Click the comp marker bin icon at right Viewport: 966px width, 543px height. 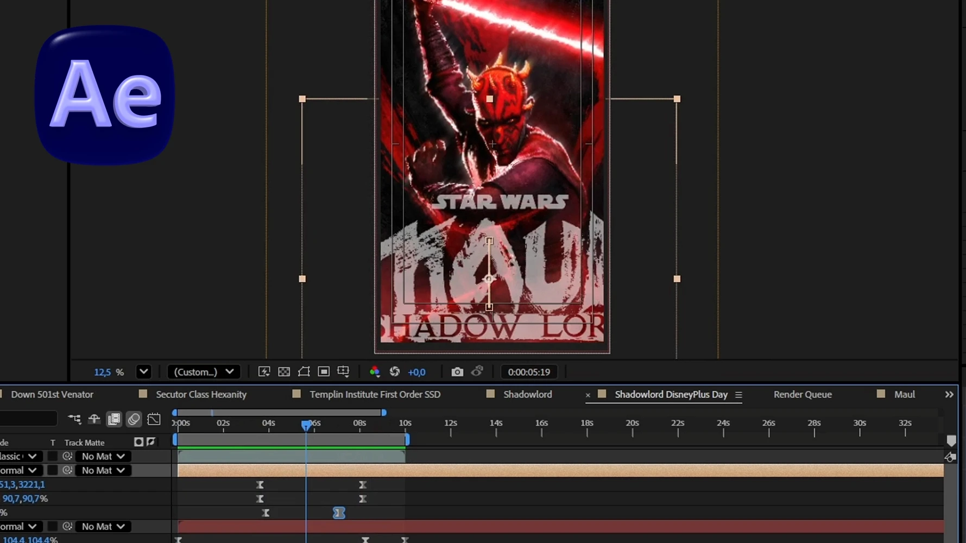coord(951,440)
